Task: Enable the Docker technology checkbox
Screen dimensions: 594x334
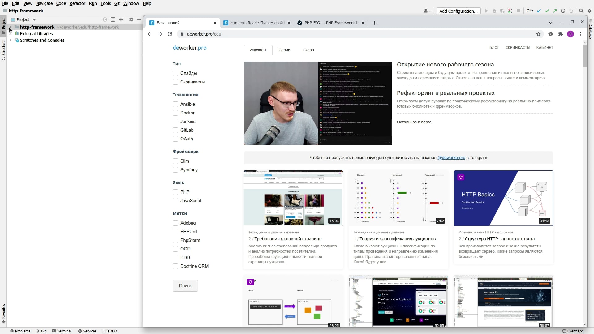Action: (x=175, y=113)
